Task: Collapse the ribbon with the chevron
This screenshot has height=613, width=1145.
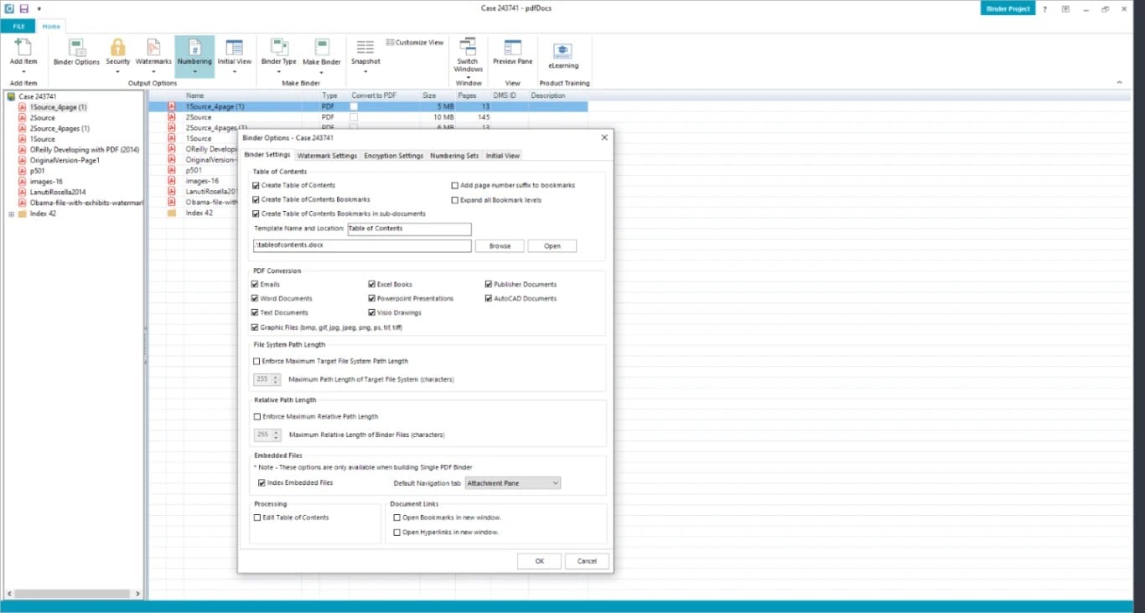Action: [x=1120, y=82]
